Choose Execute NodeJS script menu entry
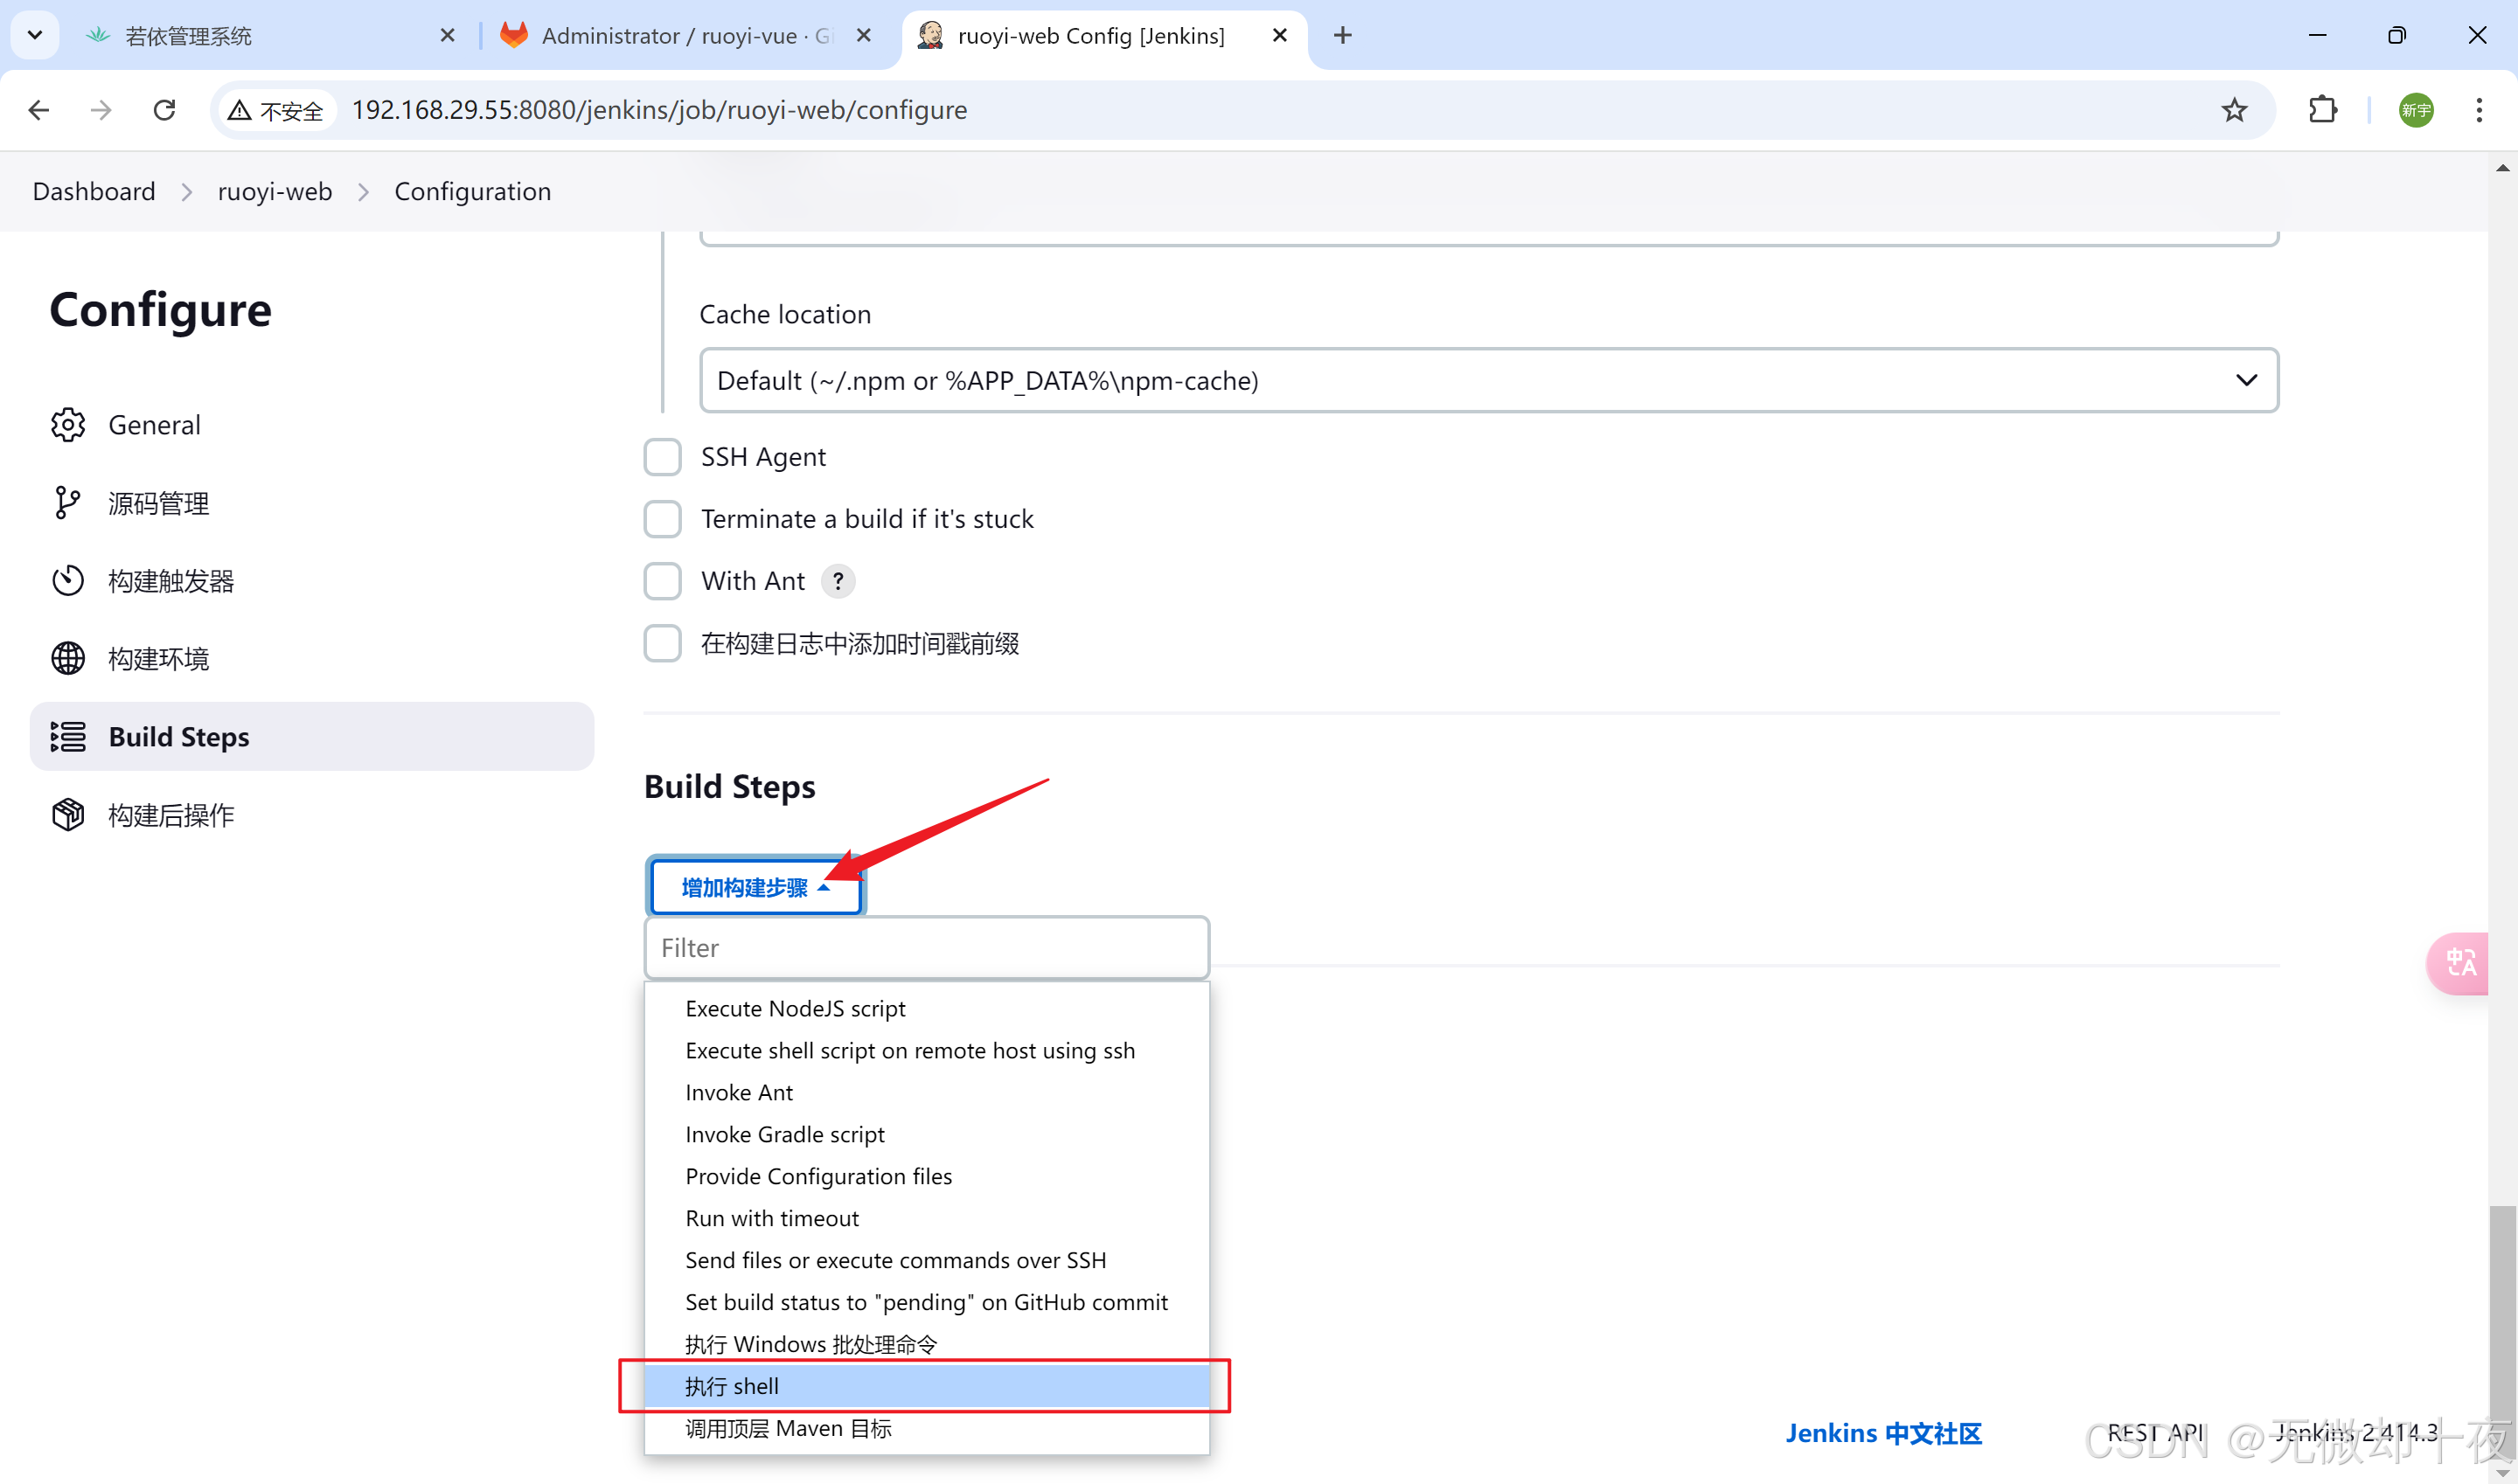Viewport: 2518px width, 1484px height. coord(796,1008)
